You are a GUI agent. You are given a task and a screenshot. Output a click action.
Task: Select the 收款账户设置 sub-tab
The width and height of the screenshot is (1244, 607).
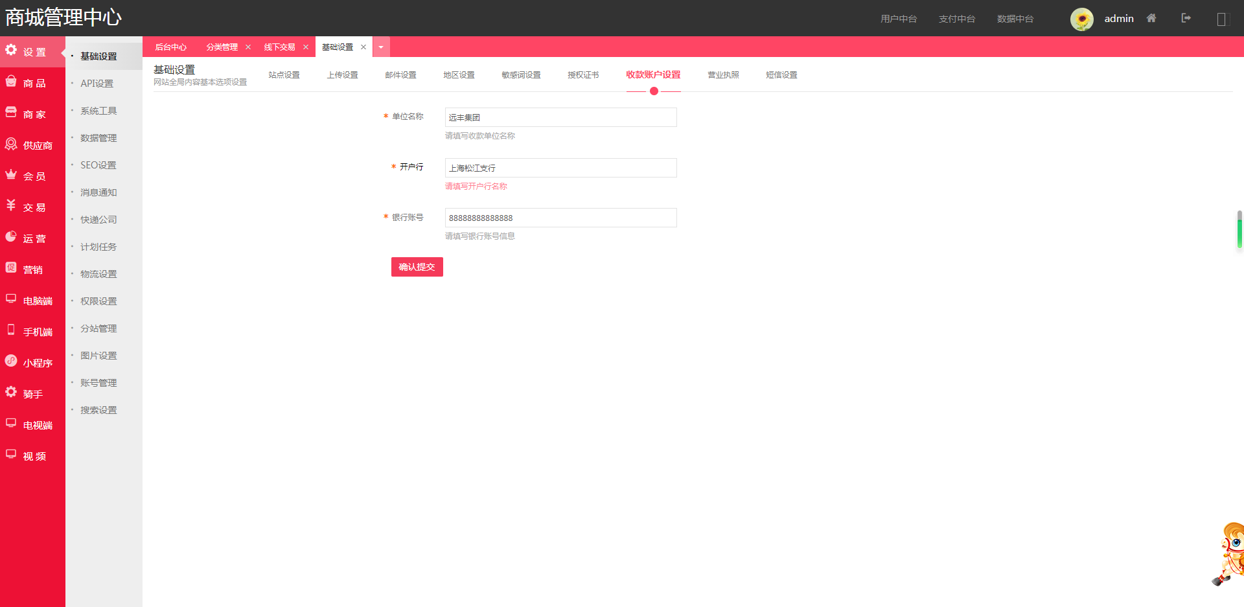pos(653,75)
